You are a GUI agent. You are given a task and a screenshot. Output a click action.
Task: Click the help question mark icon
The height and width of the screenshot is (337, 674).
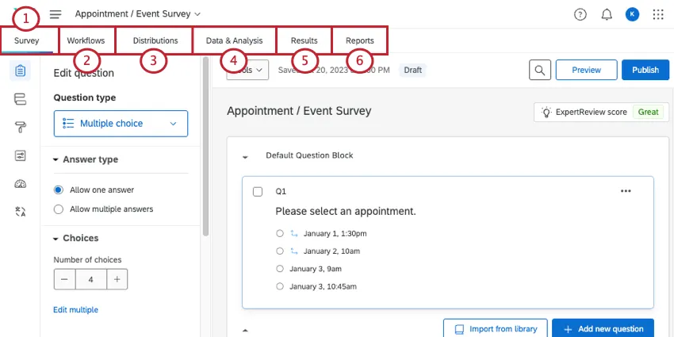coord(580,14)
